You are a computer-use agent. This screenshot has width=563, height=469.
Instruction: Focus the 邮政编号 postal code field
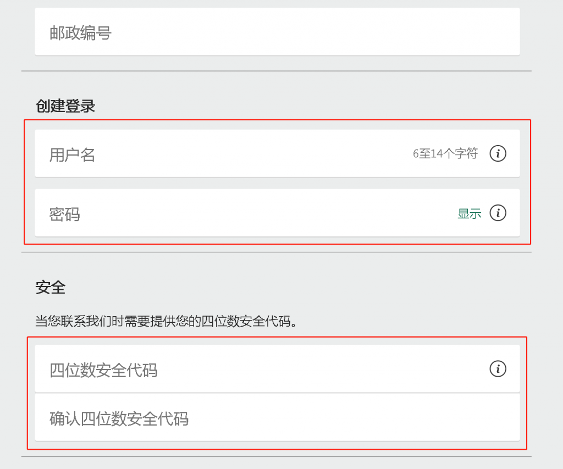220,32
